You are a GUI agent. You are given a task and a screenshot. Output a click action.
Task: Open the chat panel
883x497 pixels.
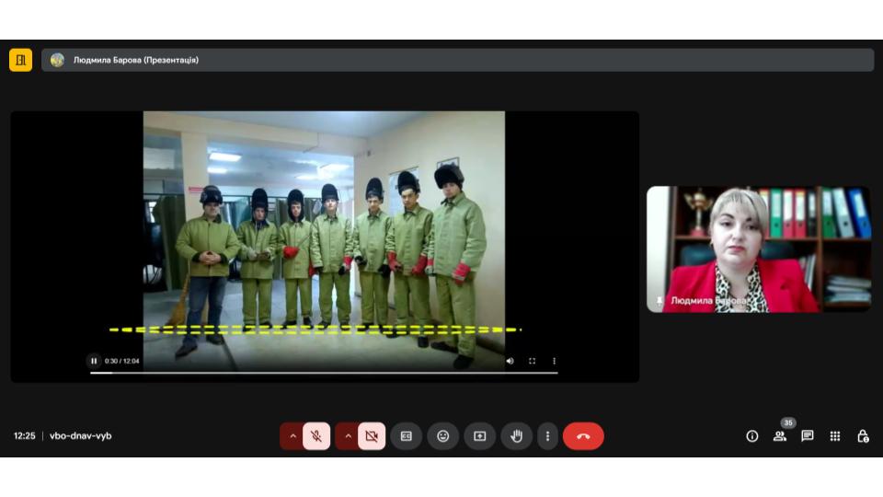(807, 436)
